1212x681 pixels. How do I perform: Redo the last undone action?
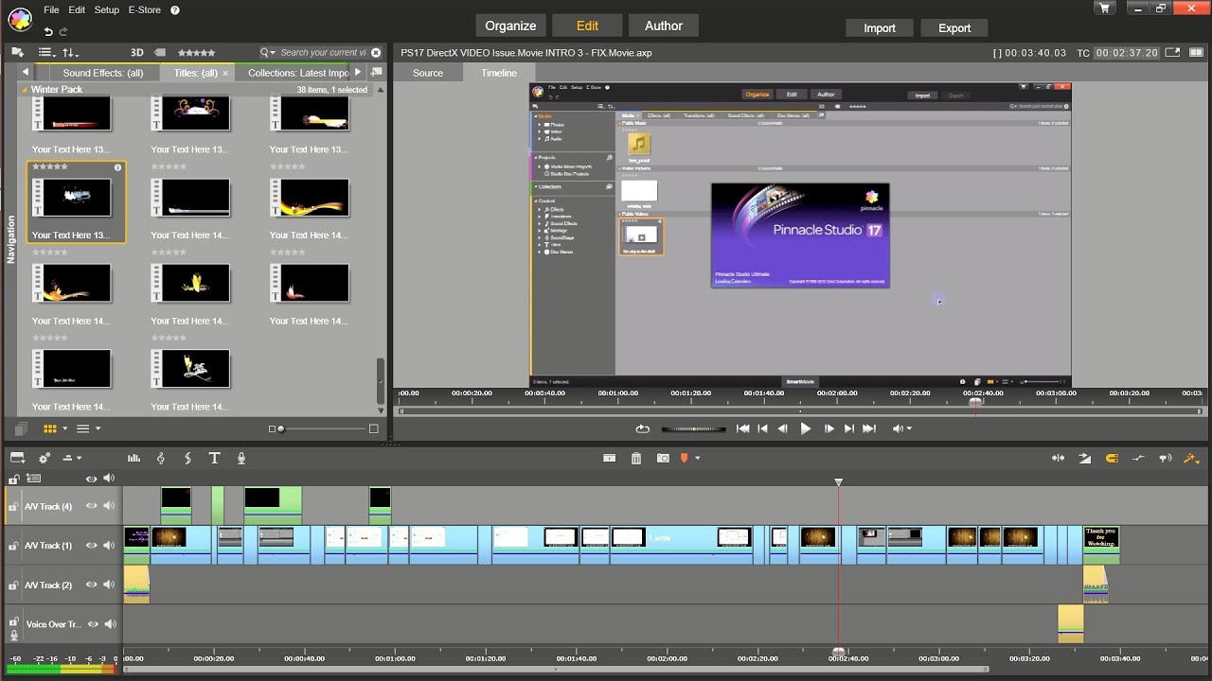point(64,31)
